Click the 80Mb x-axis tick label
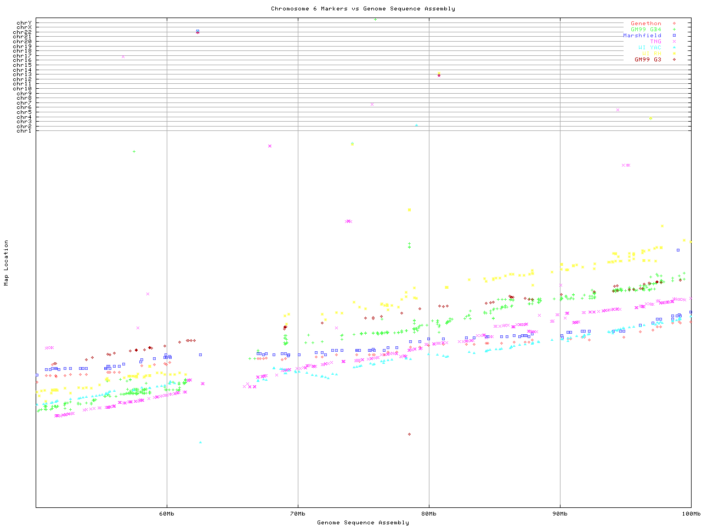The width and height of the screenshot is (702, 526). [429, 514]
